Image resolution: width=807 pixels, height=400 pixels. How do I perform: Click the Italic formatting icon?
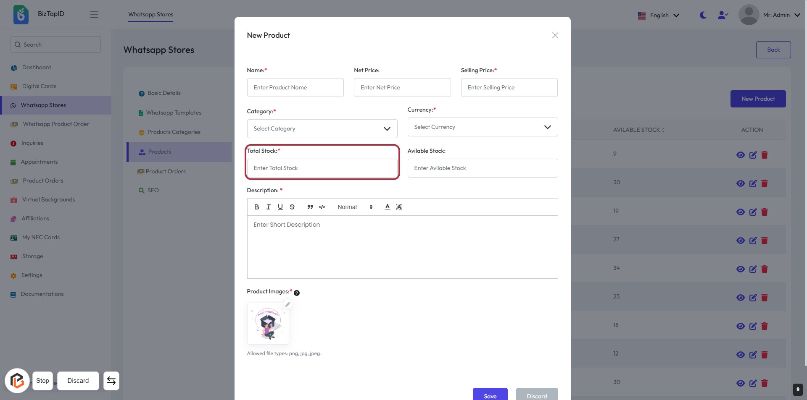[268, 207]
